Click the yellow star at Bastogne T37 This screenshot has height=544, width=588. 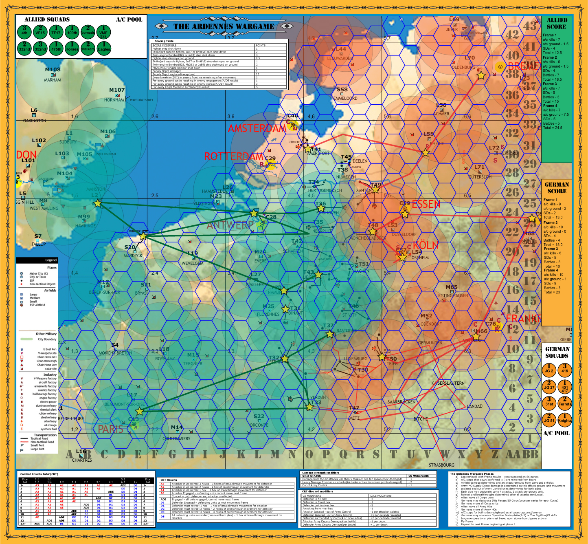(x=329, y=334)
